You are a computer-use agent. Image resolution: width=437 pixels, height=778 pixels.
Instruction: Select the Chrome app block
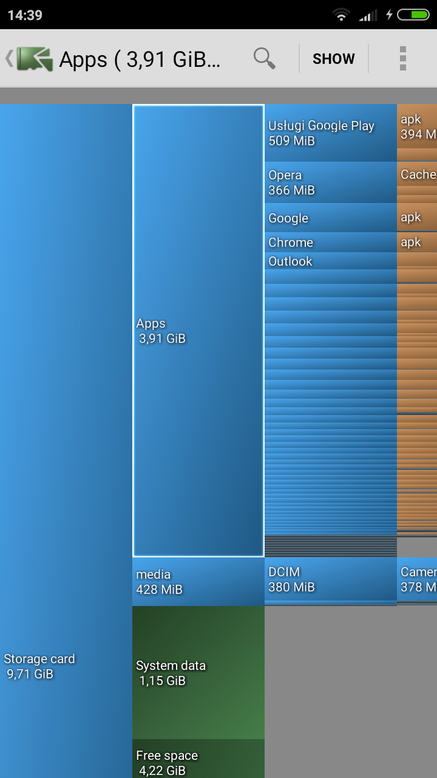coord(330,242)
